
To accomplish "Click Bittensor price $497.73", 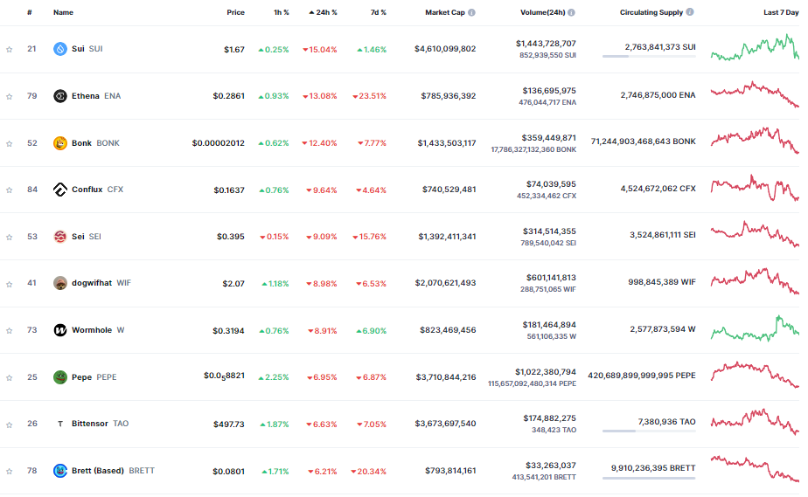I will tap(229, 425).
